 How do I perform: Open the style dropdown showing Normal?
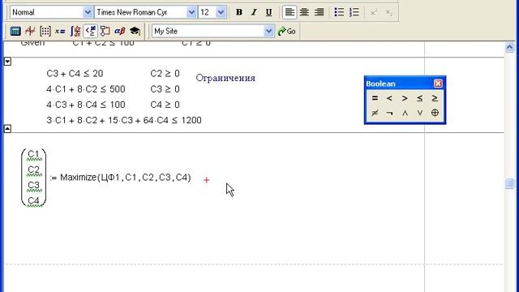88,12
